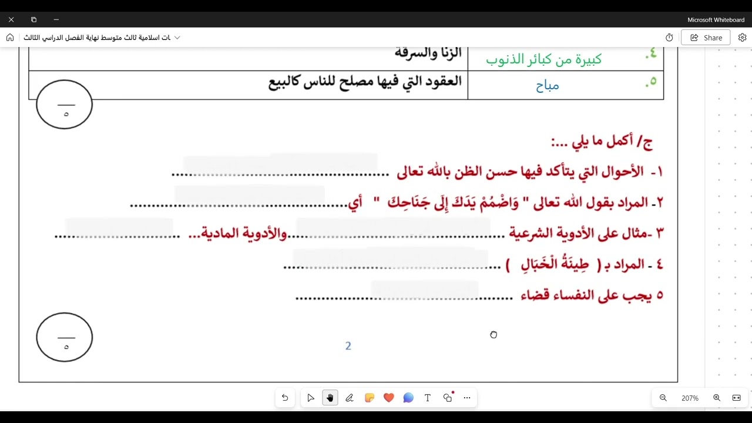
Task: Go to Whiteboard home
Action: coord(10,38)
